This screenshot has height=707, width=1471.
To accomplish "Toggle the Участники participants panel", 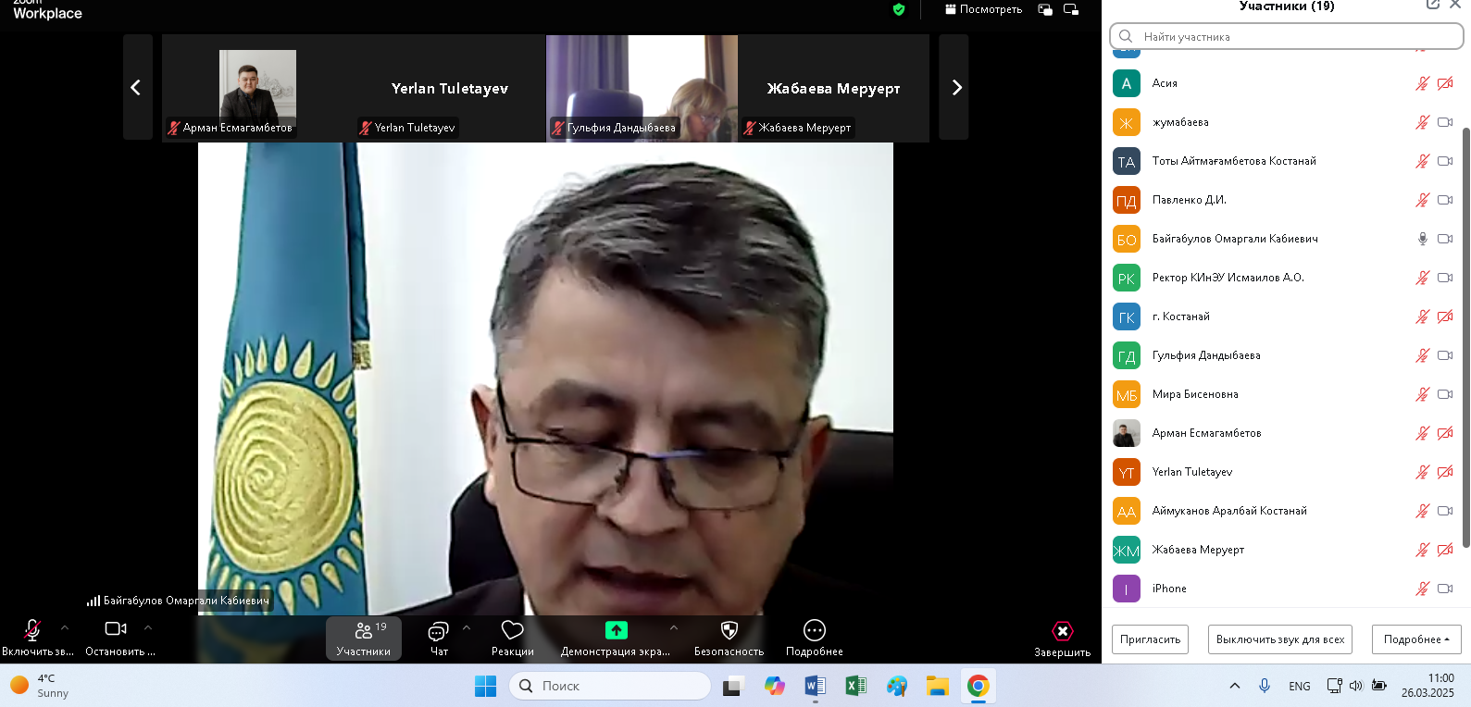I will coord(364,639).
